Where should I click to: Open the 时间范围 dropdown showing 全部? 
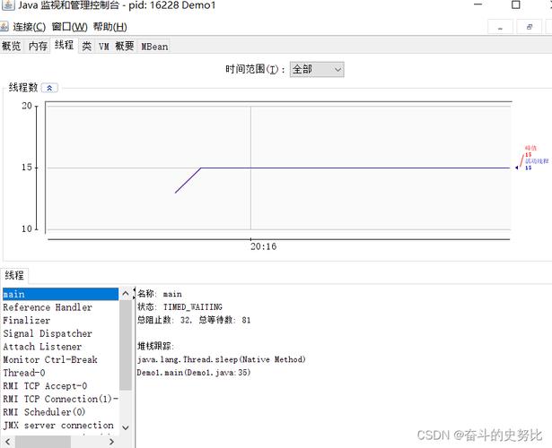coord(317,69)
